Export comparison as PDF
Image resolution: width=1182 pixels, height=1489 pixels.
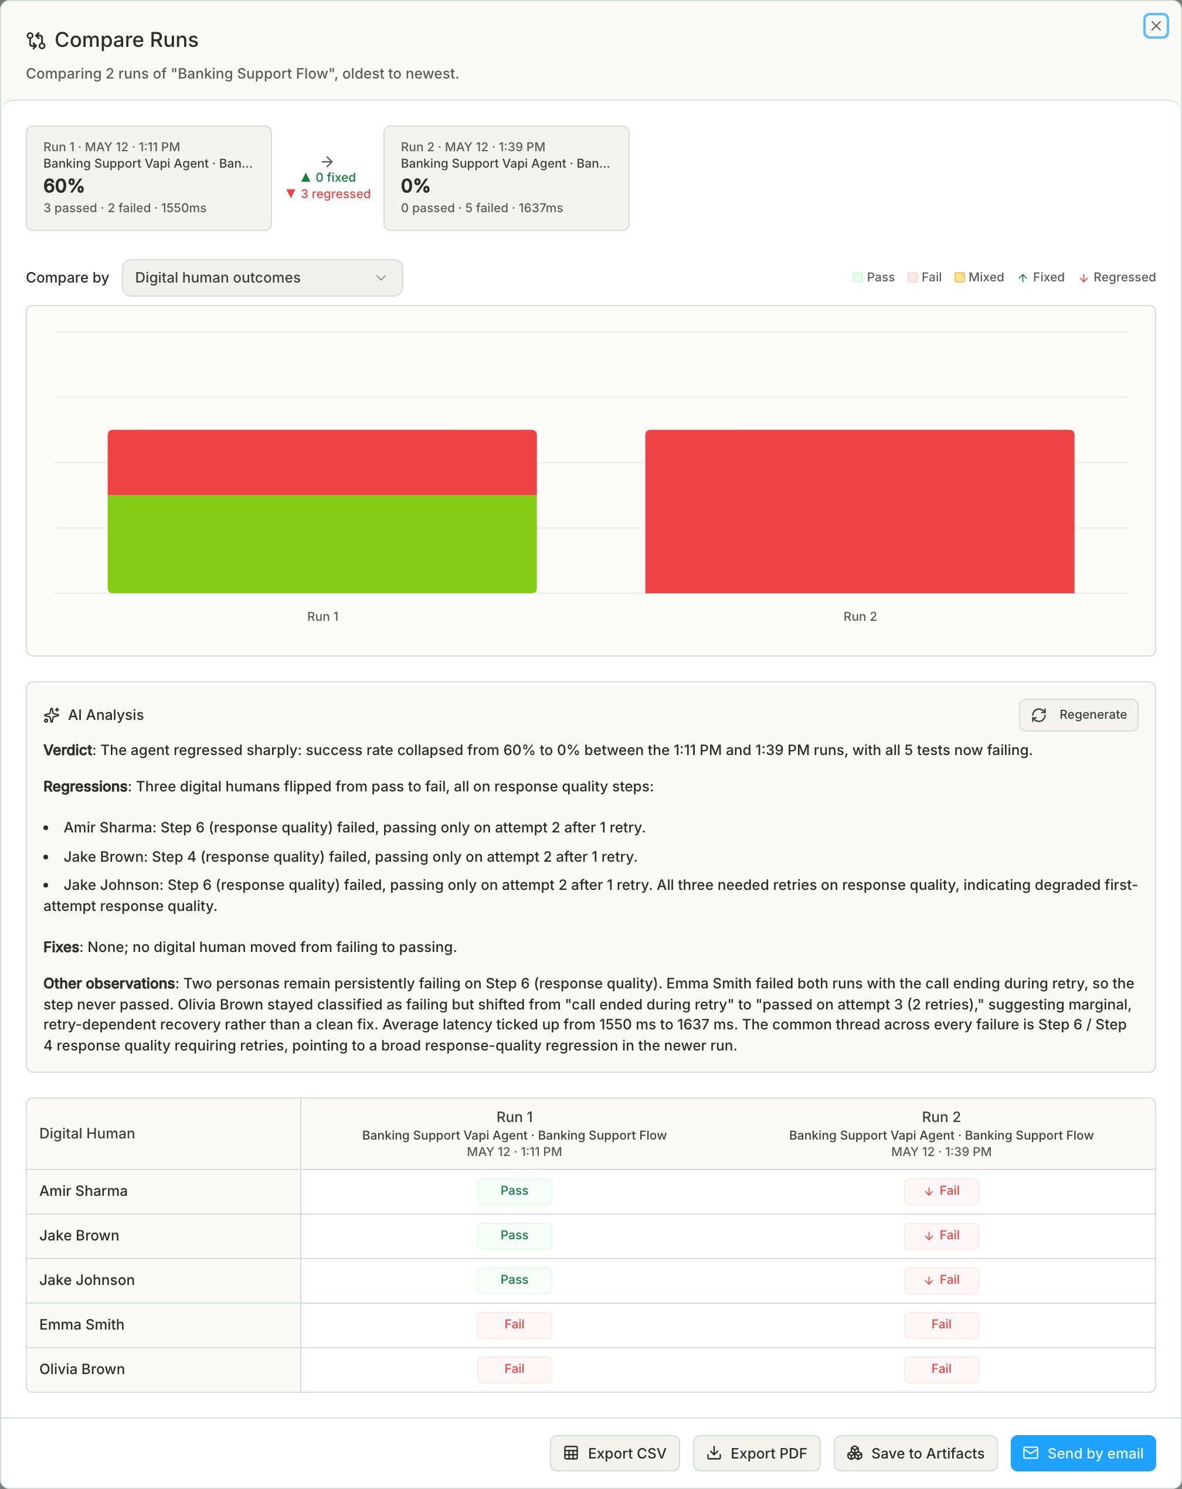click(x=756, y=1453)
